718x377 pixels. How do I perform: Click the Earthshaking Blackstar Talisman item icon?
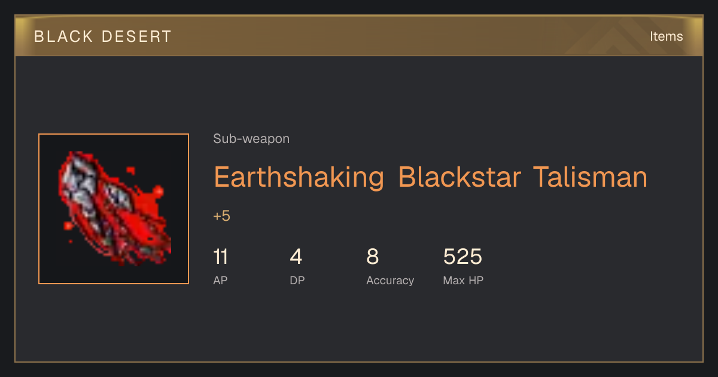click(x=114, y=209)
